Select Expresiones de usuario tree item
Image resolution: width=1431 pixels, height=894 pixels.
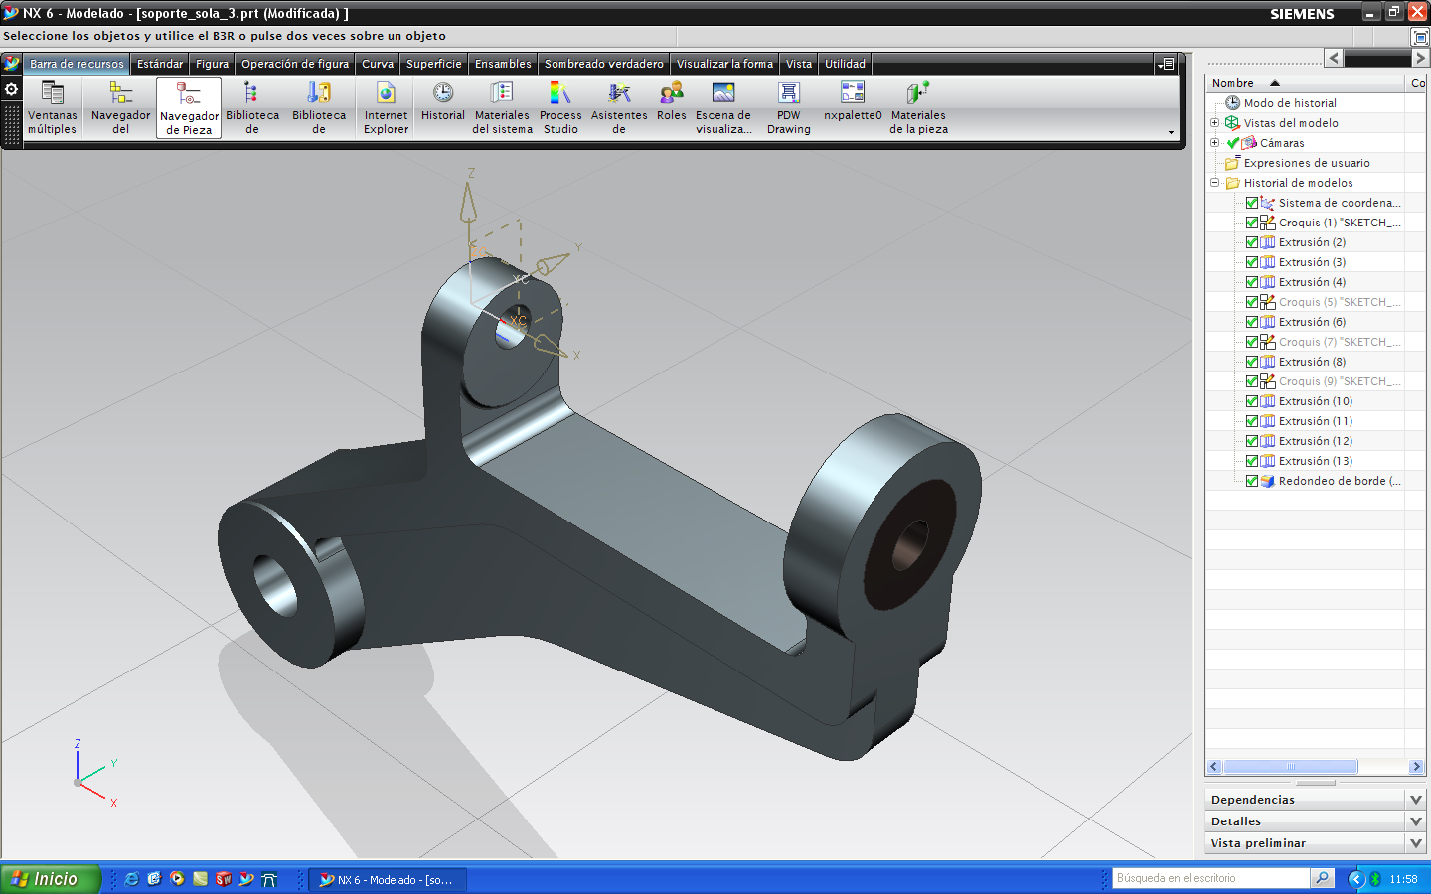1307,163
